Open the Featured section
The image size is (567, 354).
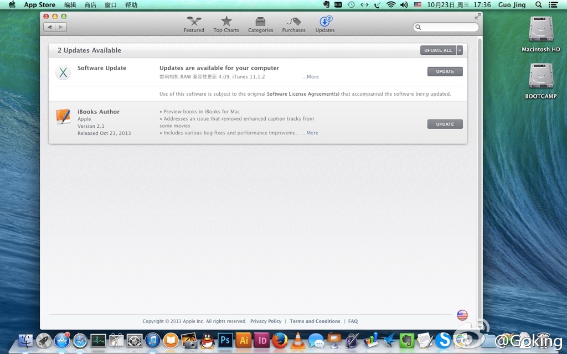(x=194, y=24)
